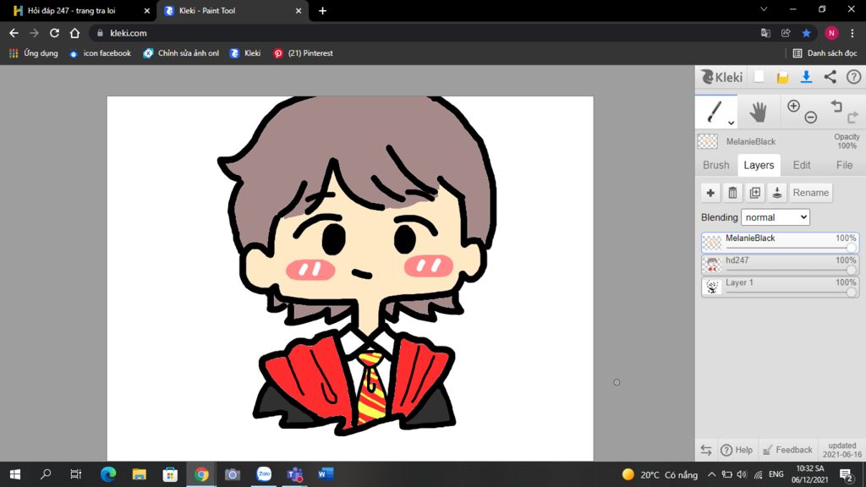Redo the last undone stroke
Image resolution: width=866 pixels, height=487 pixels.
[852, 117]
